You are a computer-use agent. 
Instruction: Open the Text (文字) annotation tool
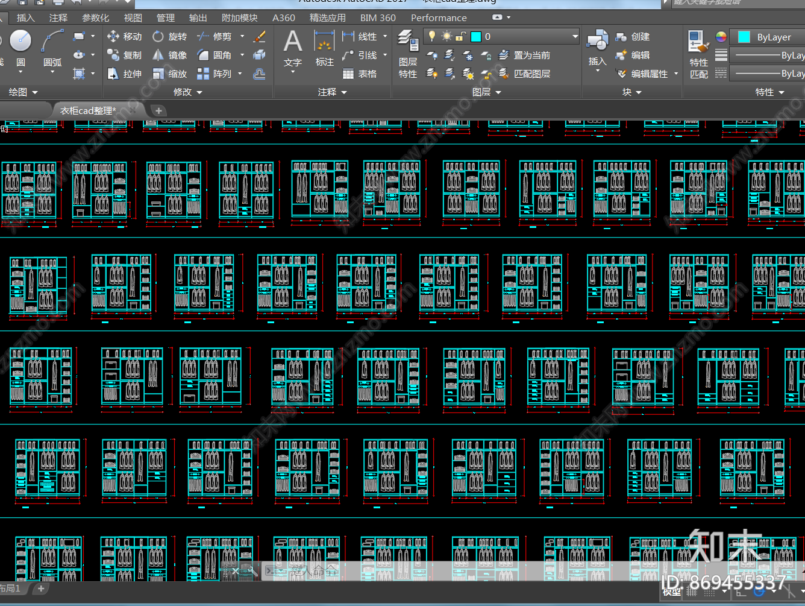293,48
